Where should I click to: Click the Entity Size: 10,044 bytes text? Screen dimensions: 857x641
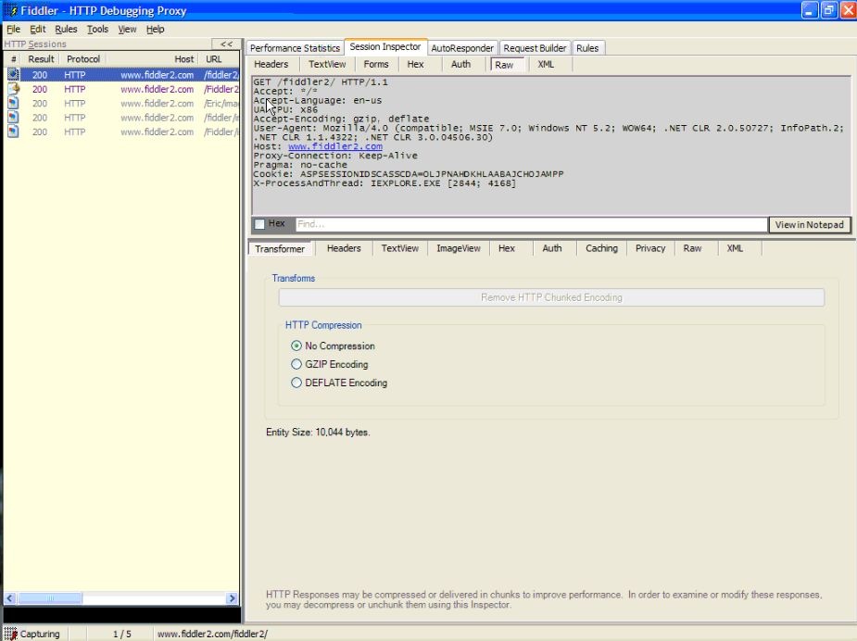(x=318, y=433)
